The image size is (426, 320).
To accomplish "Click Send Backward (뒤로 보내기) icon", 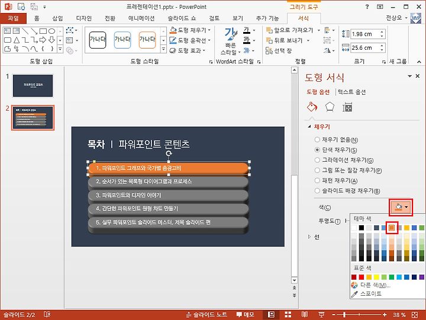I will [x=269, y=40].
